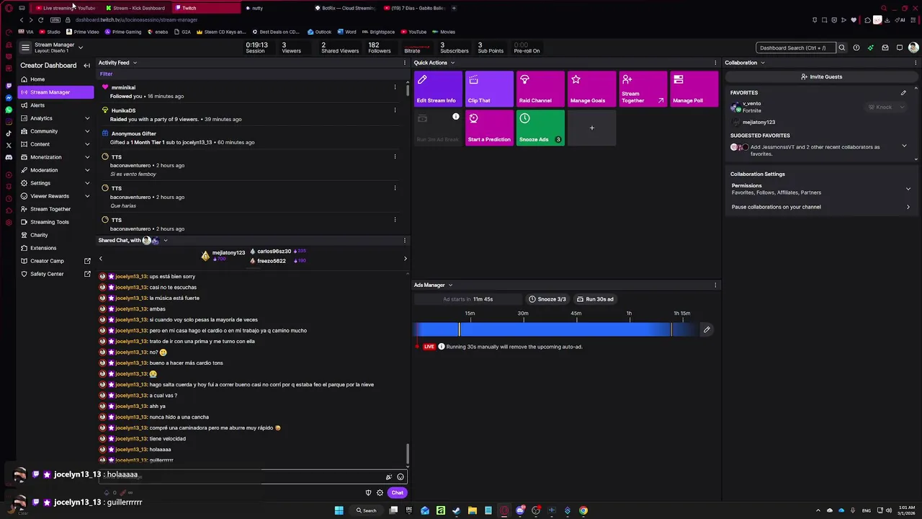Switch to the nutty browser tab
This screenshot has width=922, height=519.
click(x=276, y=8)
